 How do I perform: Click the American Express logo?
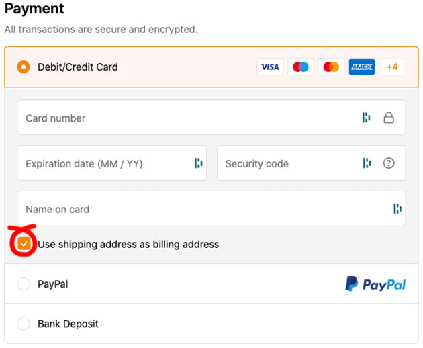tap(362, 67)
